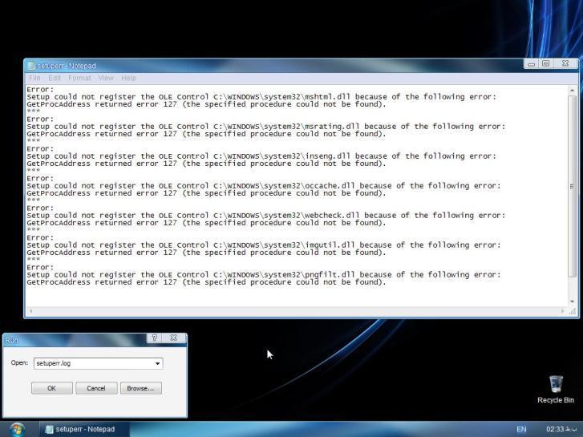
Task: Click the horizontal scrollbar right arrow in Notepad
Action: pos(562,311)
